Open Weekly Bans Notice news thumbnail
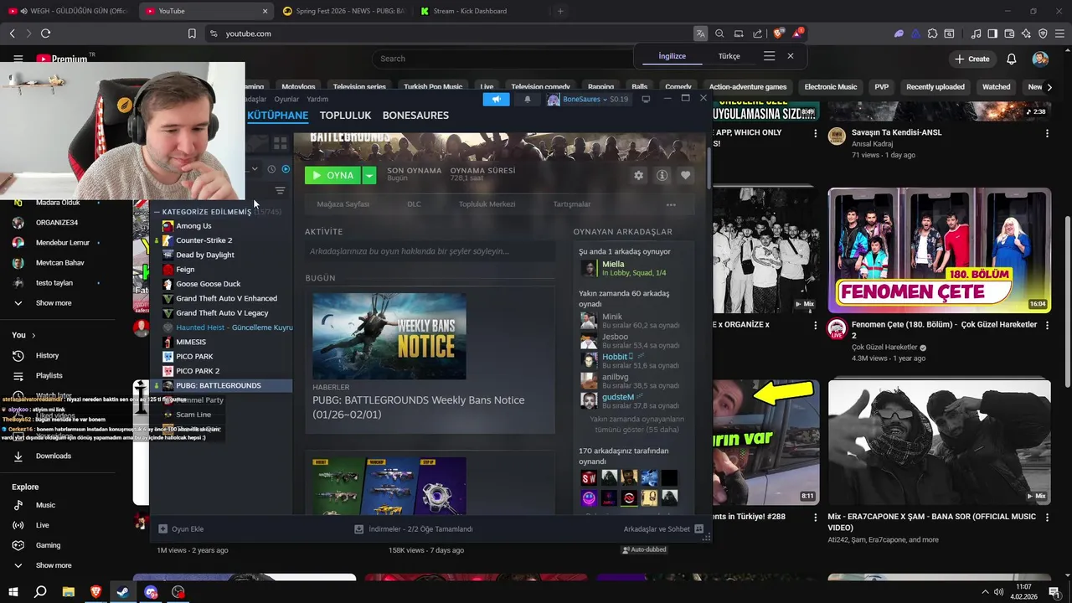 coord(389,336)
